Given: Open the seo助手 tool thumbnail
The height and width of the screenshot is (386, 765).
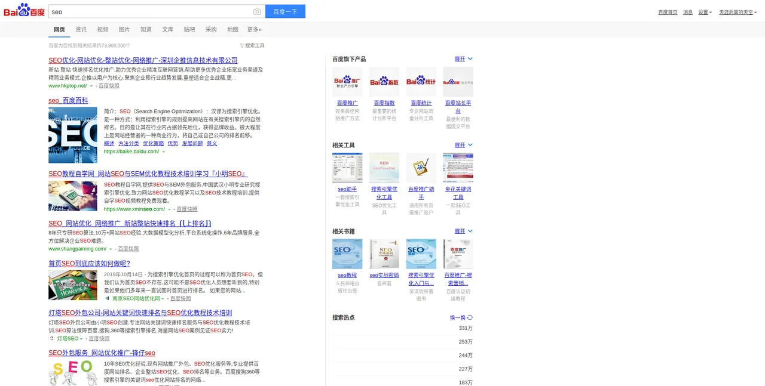Looking at the screenshot, I should pyautogui.click(x=347, y=168).
